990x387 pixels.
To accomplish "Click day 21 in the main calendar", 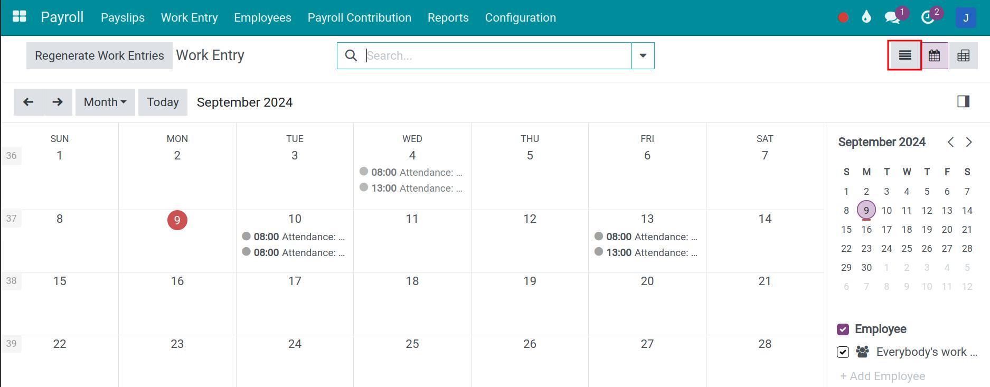I will click(765, 281).
